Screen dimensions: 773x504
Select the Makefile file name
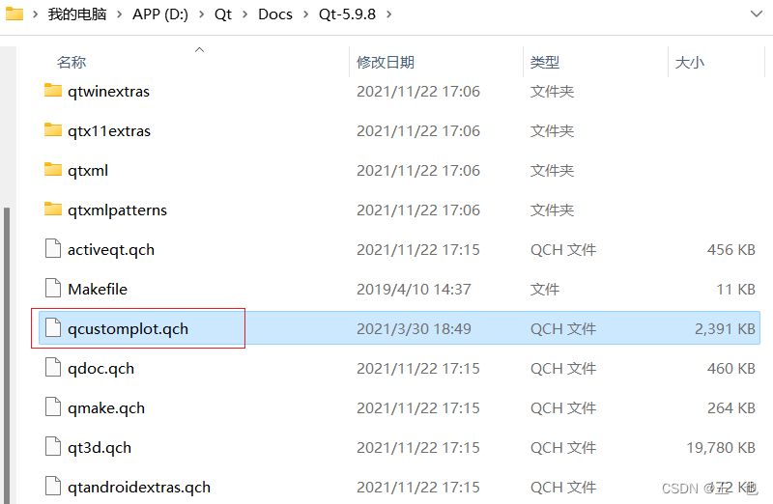point(98,290)
